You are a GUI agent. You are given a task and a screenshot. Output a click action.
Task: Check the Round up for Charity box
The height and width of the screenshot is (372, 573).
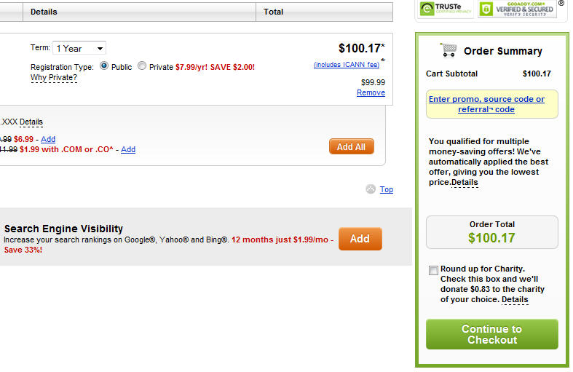433,270
